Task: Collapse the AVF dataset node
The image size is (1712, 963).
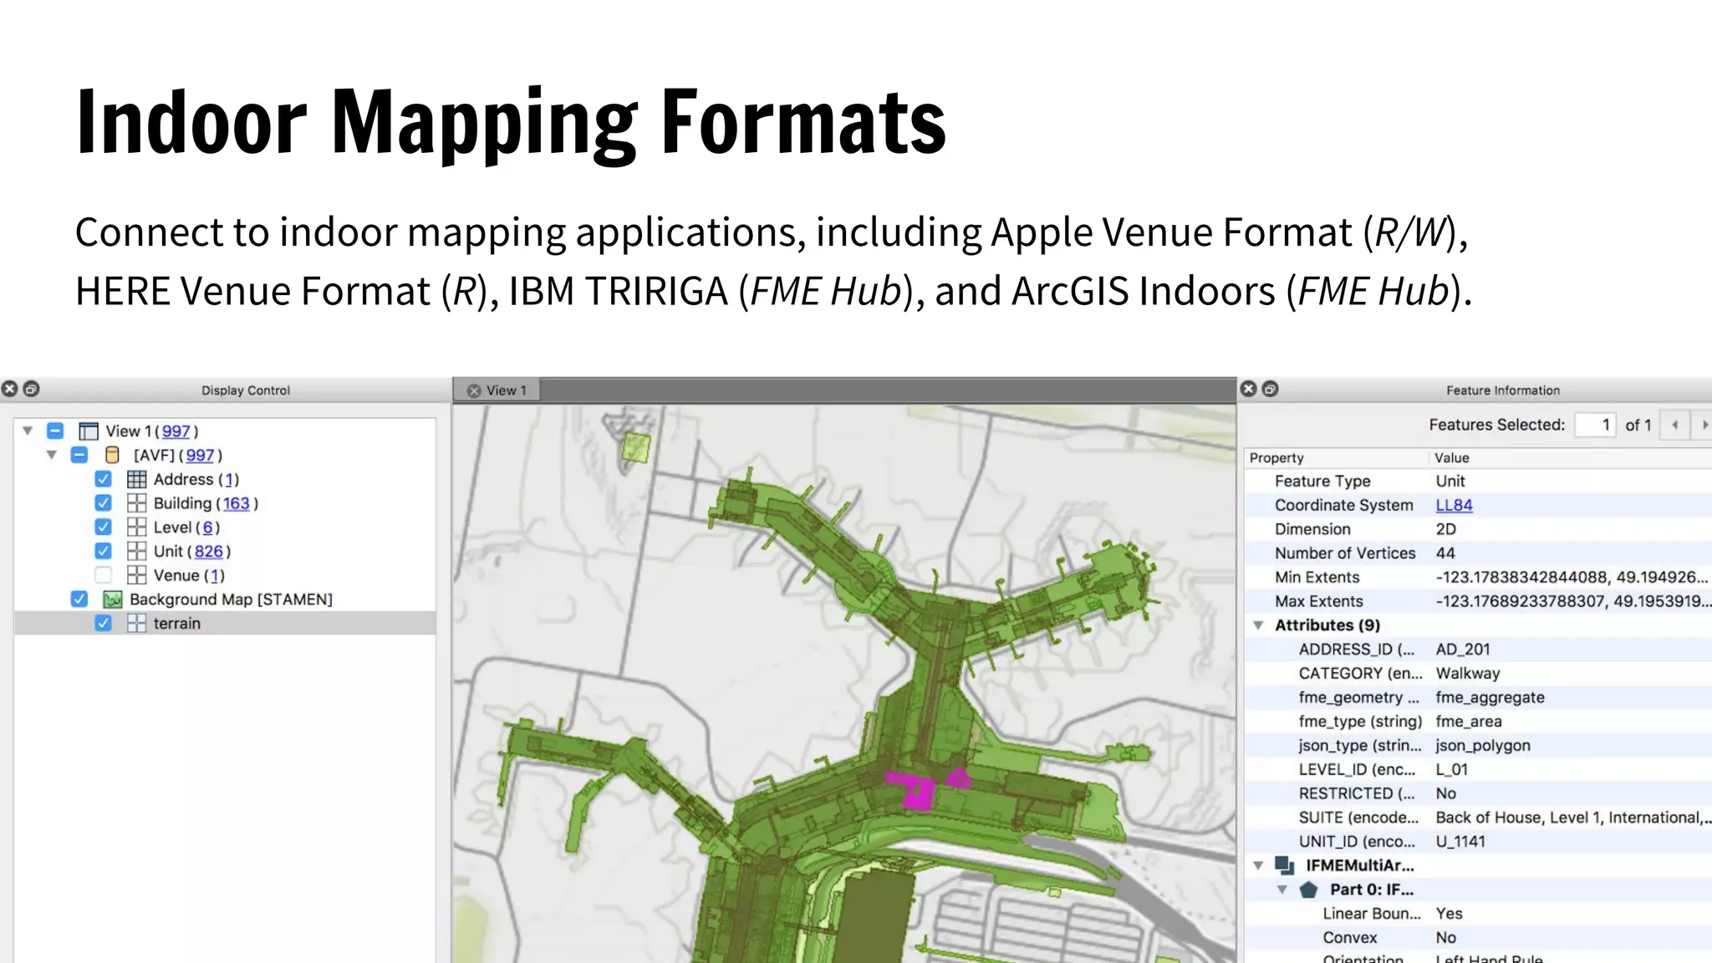Action: pos(52,455)
